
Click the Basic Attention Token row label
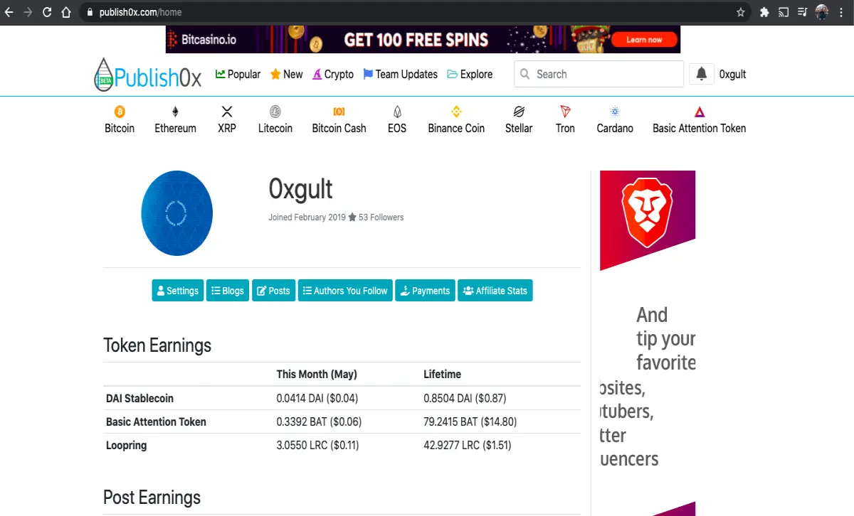156,421
